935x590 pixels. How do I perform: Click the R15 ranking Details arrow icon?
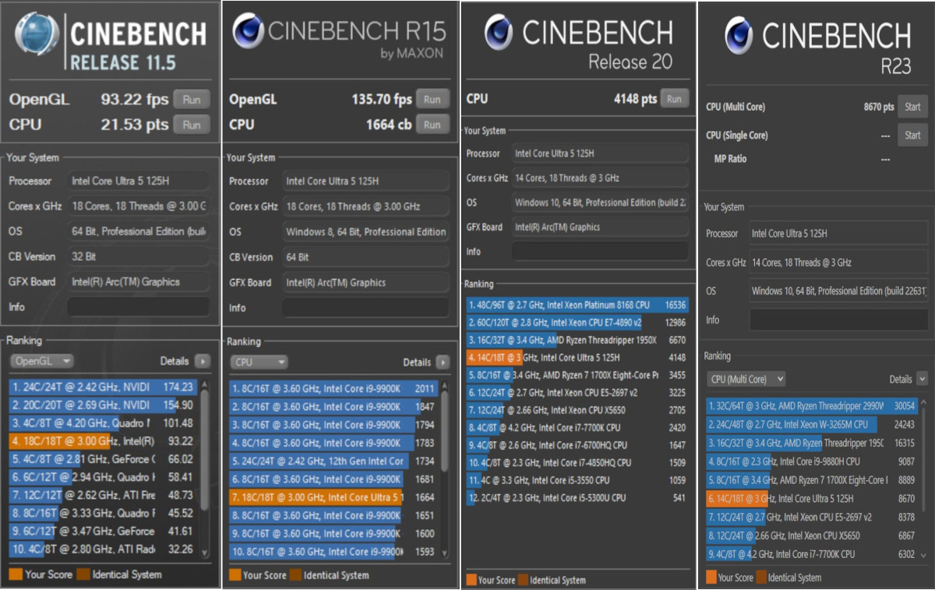point(443,362)
